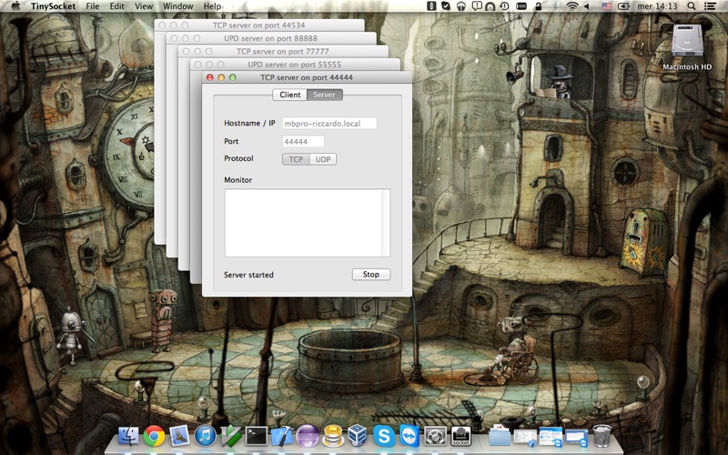Open Macintosh HD drive on desktop

(x=687, y=47)
